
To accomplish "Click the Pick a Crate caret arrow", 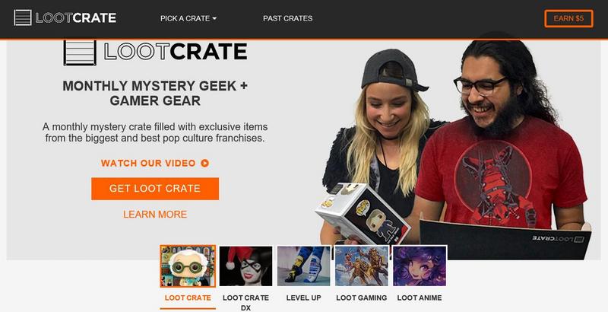I will 214,18.
